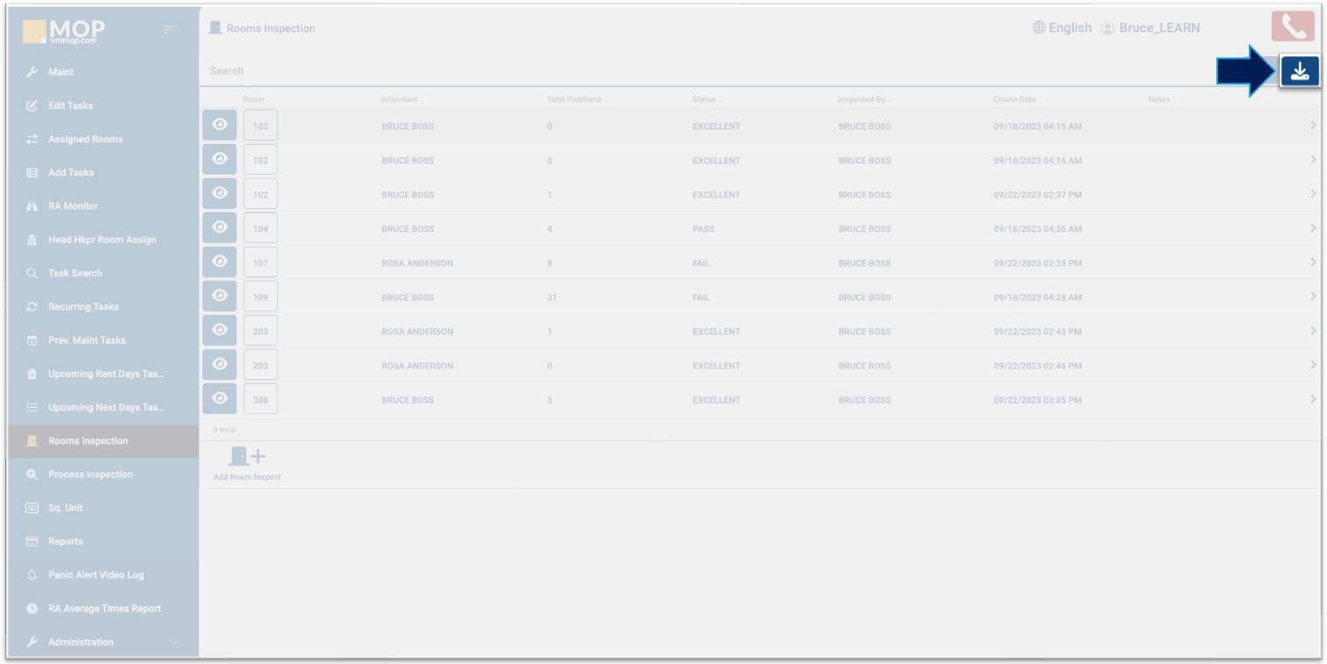Click the Bruce_LEARN user profile icon
The image size is (1327, 664).
pyautogui.click(x=1107, y=28)
